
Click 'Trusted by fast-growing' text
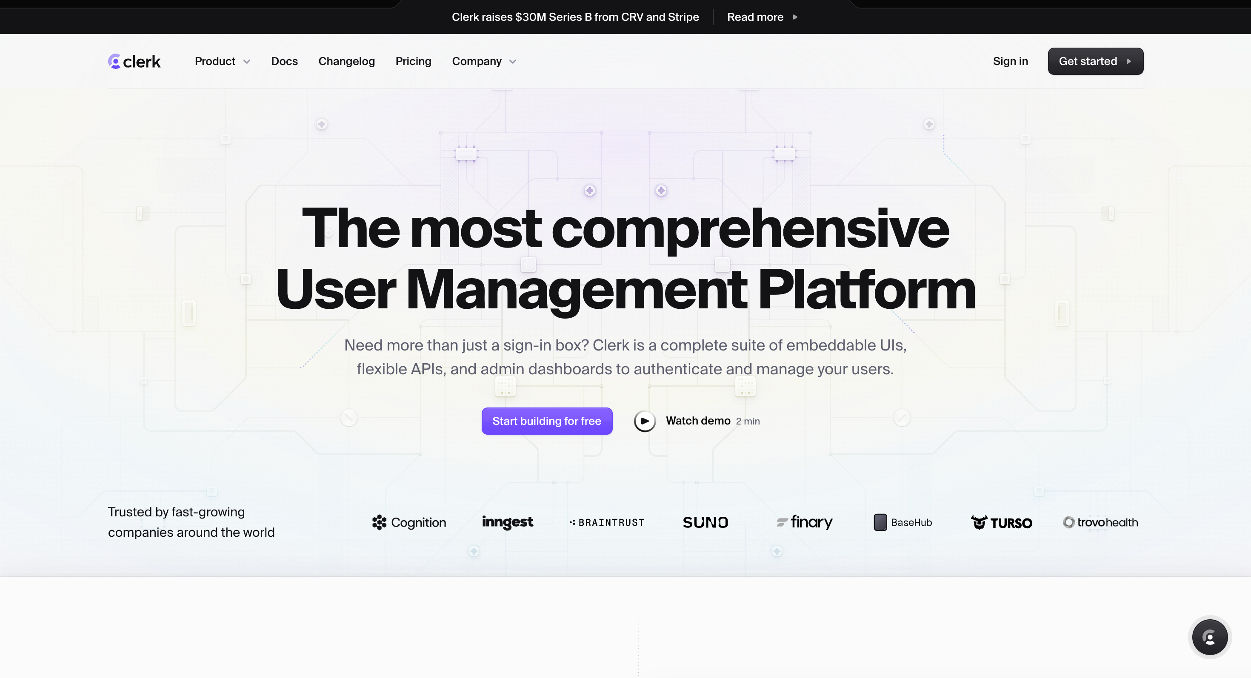pos(176,512)
